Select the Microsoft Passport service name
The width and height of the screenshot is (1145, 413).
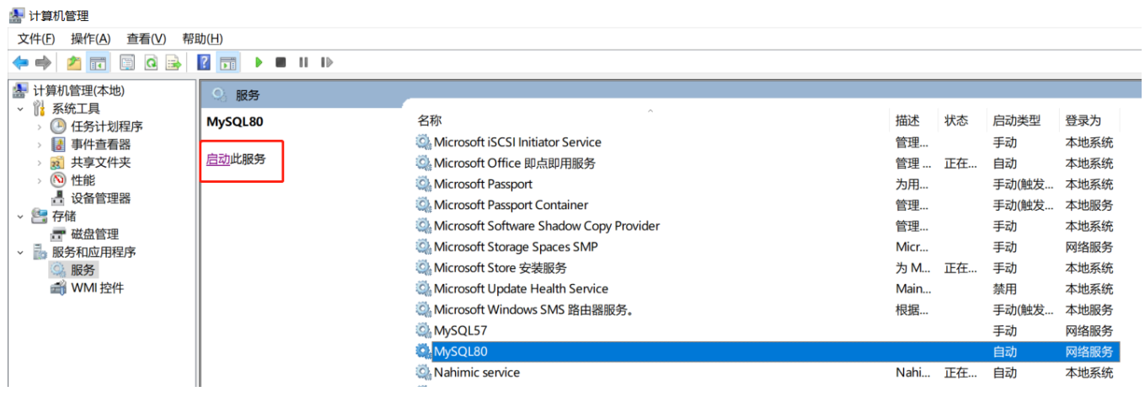point(483,184)
